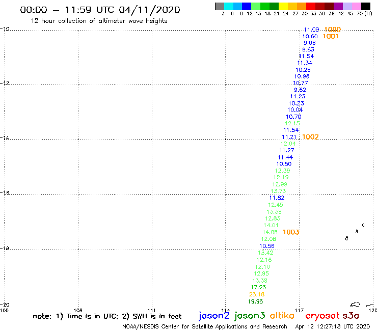Click the 9.06 wave height value

point(310,43)
